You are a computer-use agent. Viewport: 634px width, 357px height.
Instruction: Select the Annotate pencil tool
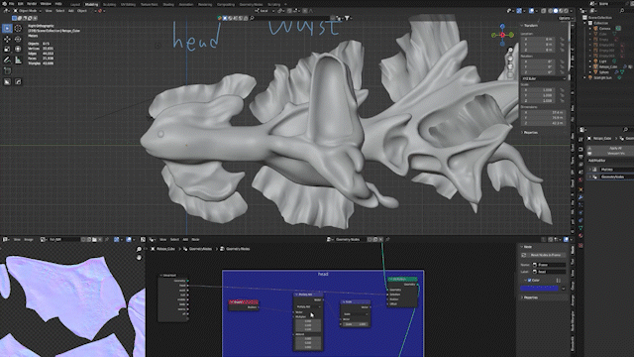pyautogui.click(x=7, y=59)
